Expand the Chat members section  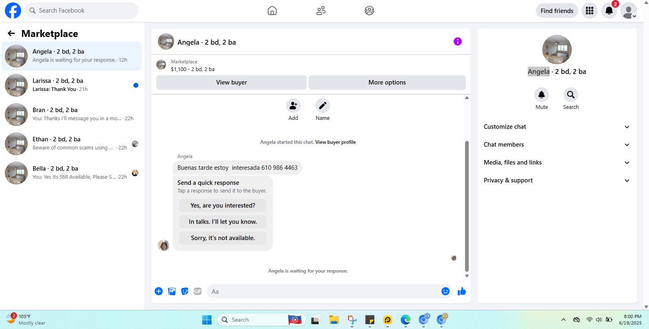(557, 145)
